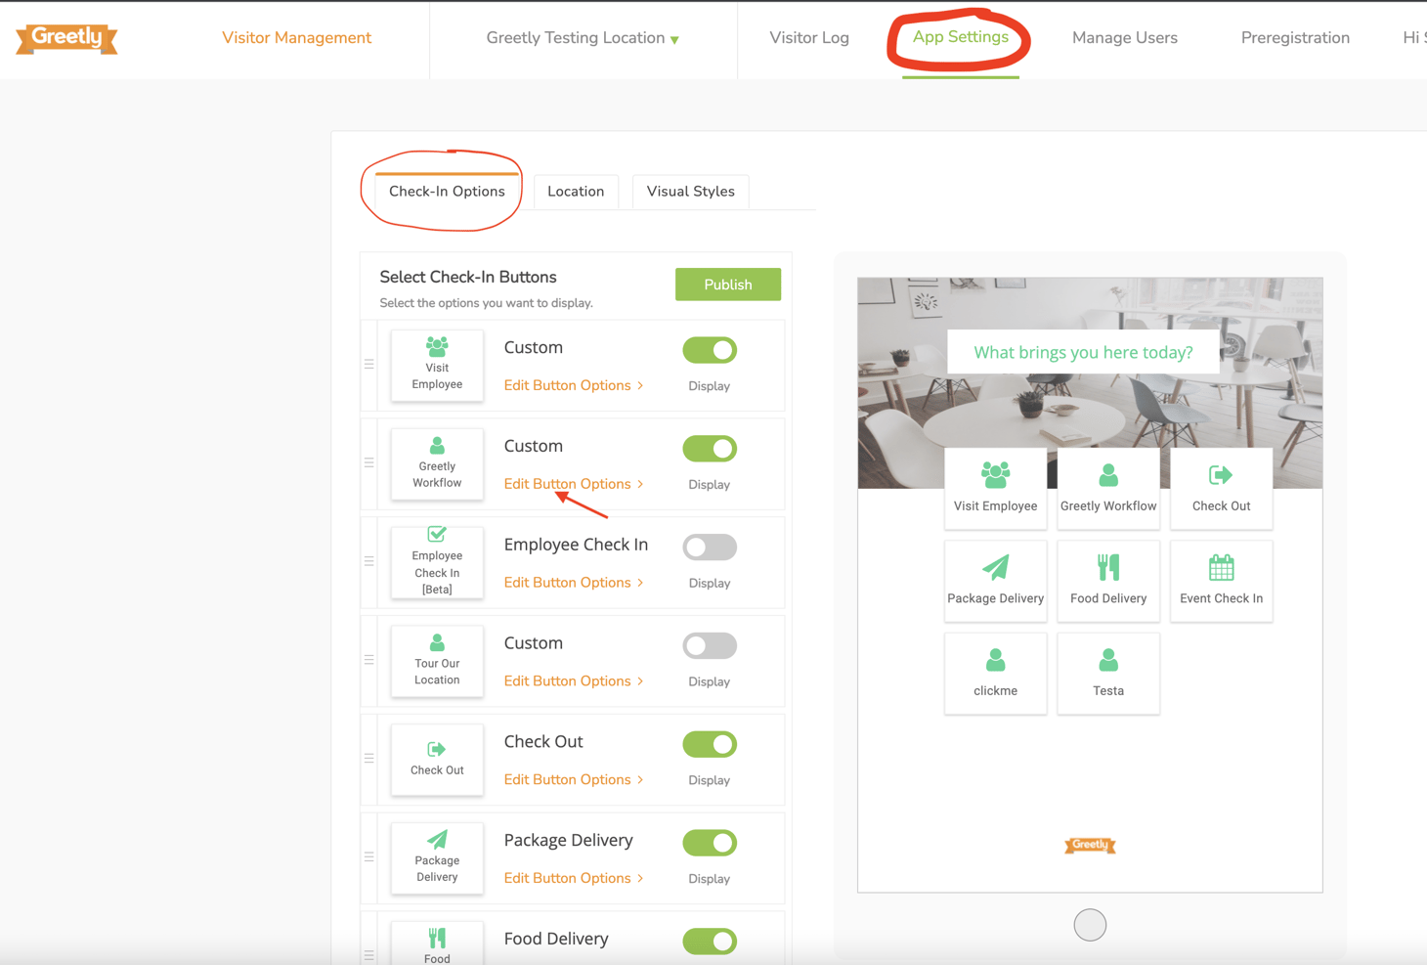Image resolution: width=1427 pixels, height=965 pixels.
Task: Click Check Out icon tile in list
Action: coord(437,760)
